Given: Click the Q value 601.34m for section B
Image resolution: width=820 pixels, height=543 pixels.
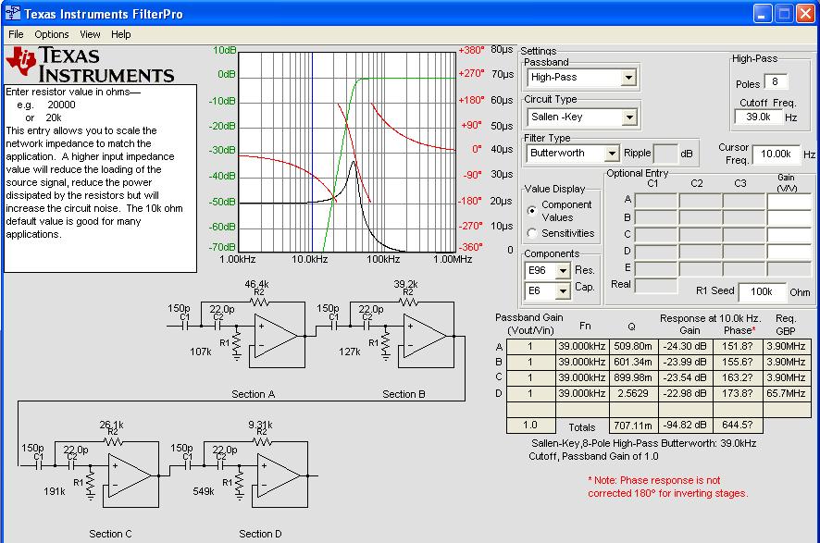Looking at the screenshot, I should pyautogui.click(x=633, y=363).
